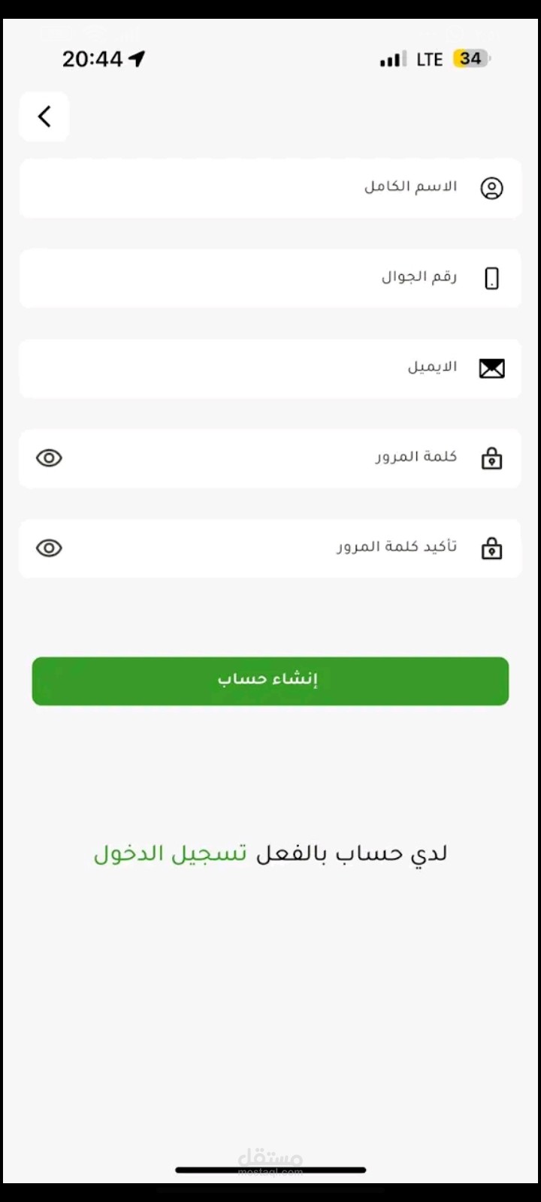Tap the تأكيد كلمة المرور field
The image size is (541, 1202).
[248, 548]
